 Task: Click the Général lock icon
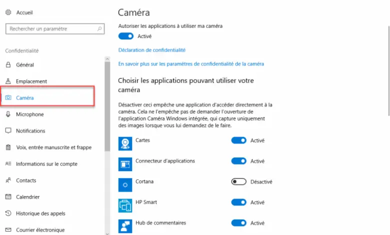coord(8,64)
